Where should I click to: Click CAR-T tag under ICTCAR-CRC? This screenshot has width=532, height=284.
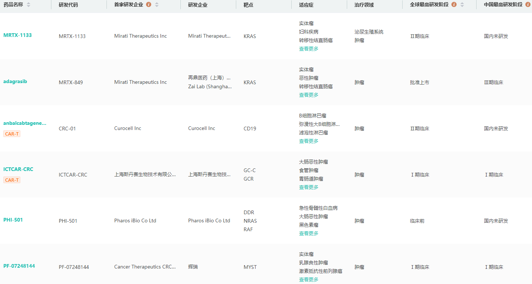coord(12,180)
